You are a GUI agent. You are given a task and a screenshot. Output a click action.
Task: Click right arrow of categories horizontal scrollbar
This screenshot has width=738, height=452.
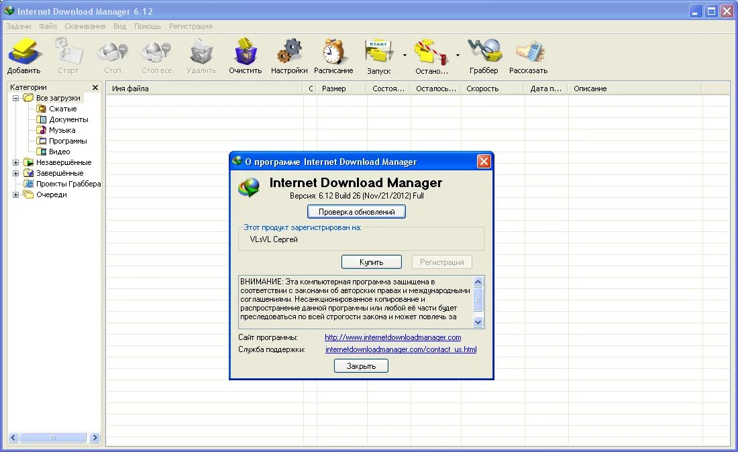tap(95, 437)
